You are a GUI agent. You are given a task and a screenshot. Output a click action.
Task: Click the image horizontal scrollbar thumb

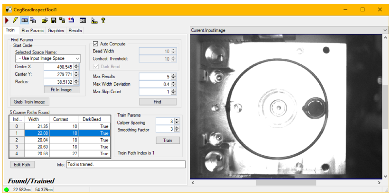click(286, 183)
